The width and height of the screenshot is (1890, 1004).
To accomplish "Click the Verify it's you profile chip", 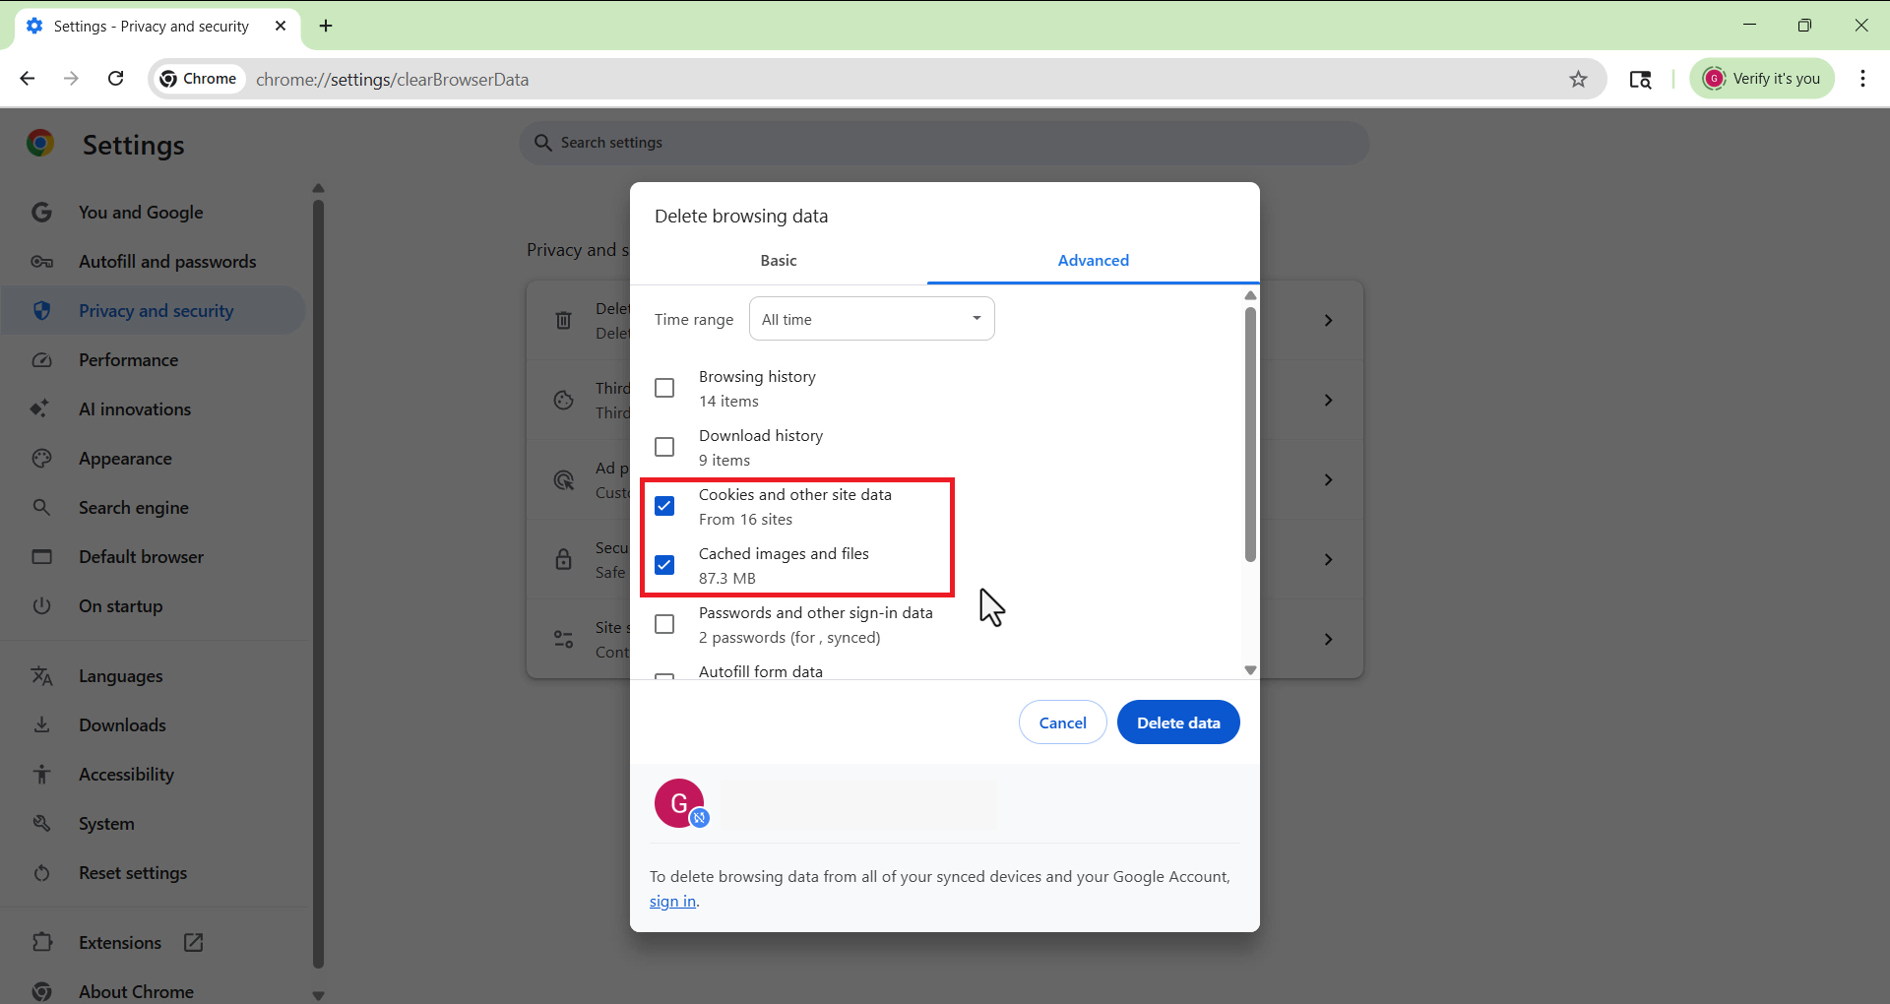I will coord(1761,79).
